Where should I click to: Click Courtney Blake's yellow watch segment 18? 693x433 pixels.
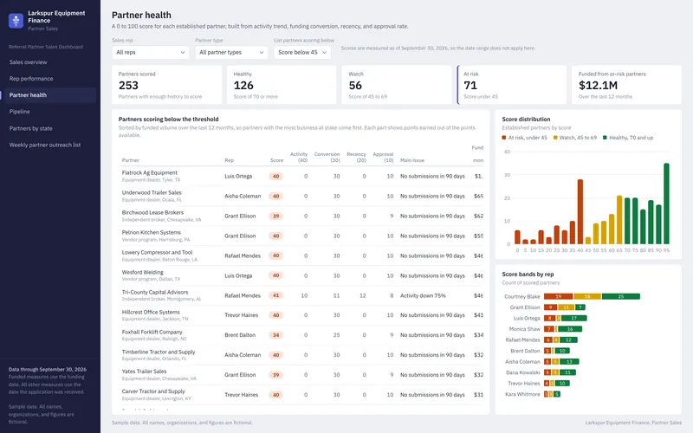pyautogui.click(x=587, y=296)
